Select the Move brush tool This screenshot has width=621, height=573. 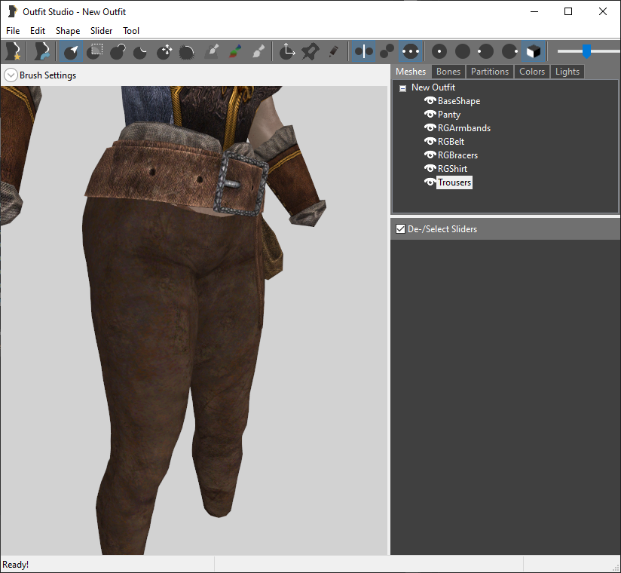tap(164, 51)
